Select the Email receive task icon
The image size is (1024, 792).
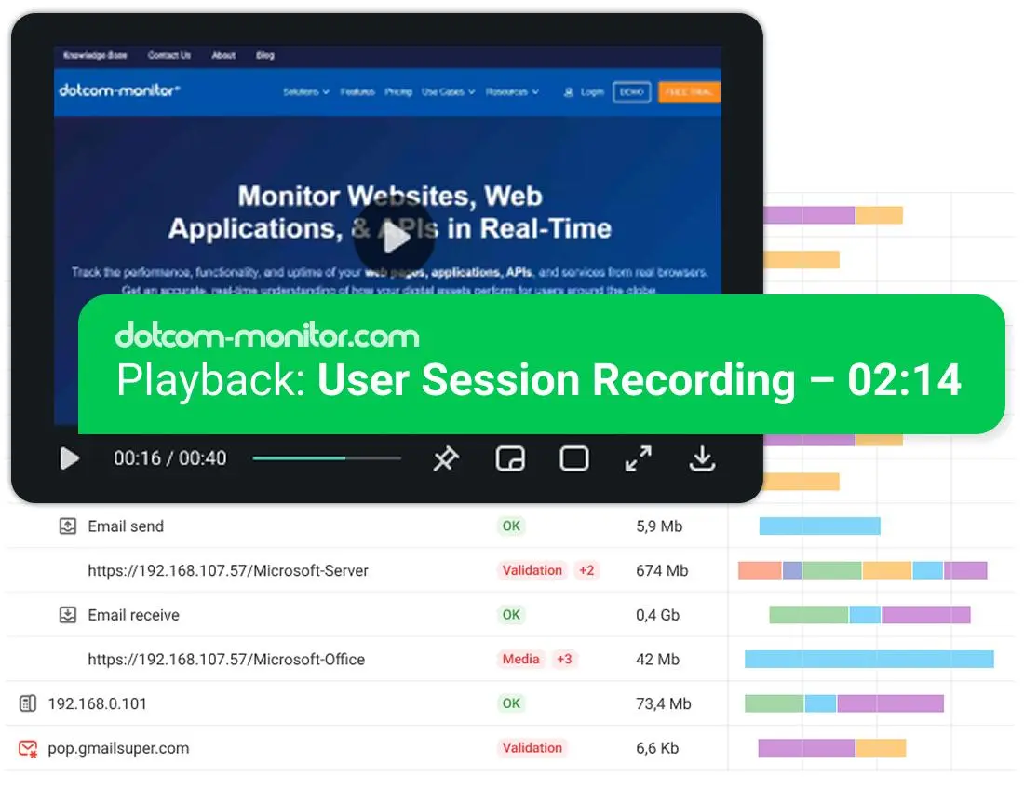tap(67, 615)
